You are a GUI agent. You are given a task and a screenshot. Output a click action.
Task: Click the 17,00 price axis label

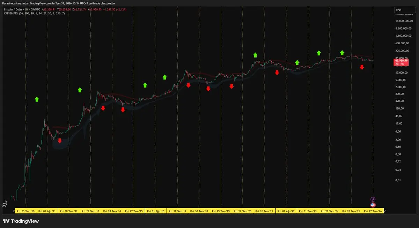(x=399, y=124)
